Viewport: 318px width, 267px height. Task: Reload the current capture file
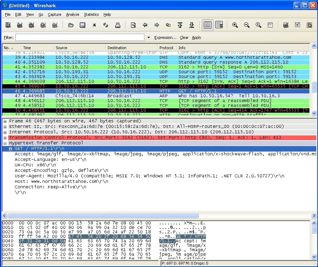pos(106,25)
